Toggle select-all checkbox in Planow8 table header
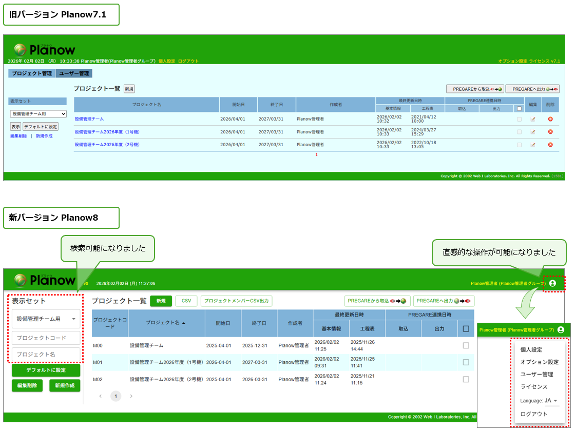Image resolution: width=575 pixels, height=431 pixels. point(466,329)
